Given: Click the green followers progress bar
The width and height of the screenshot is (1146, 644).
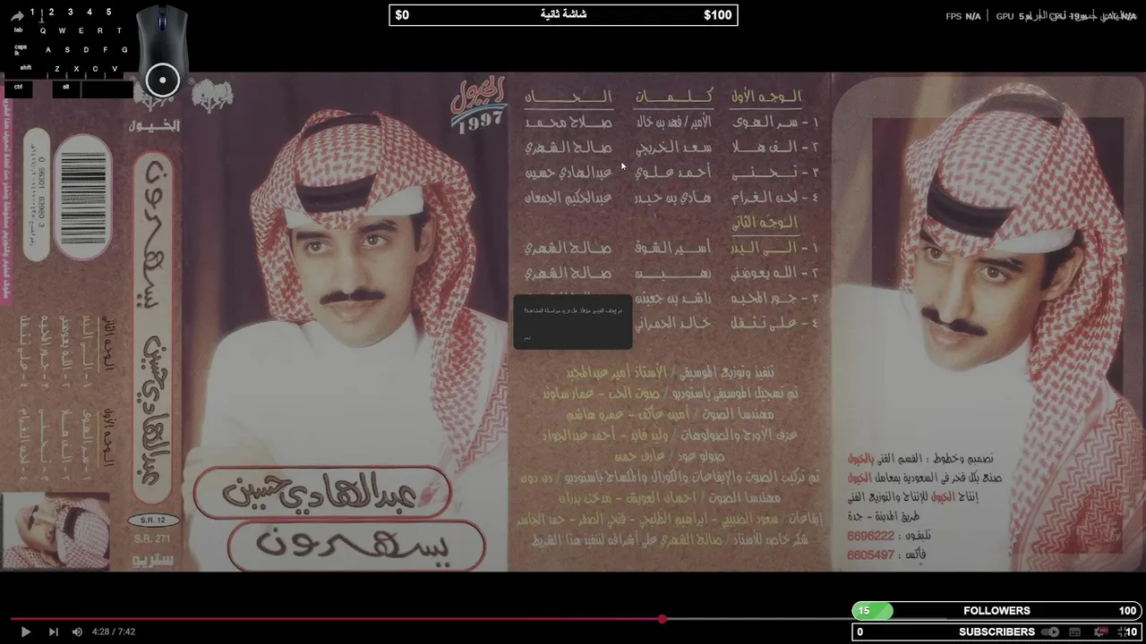Looking at the screenshot, I should (x=873, y=611).
